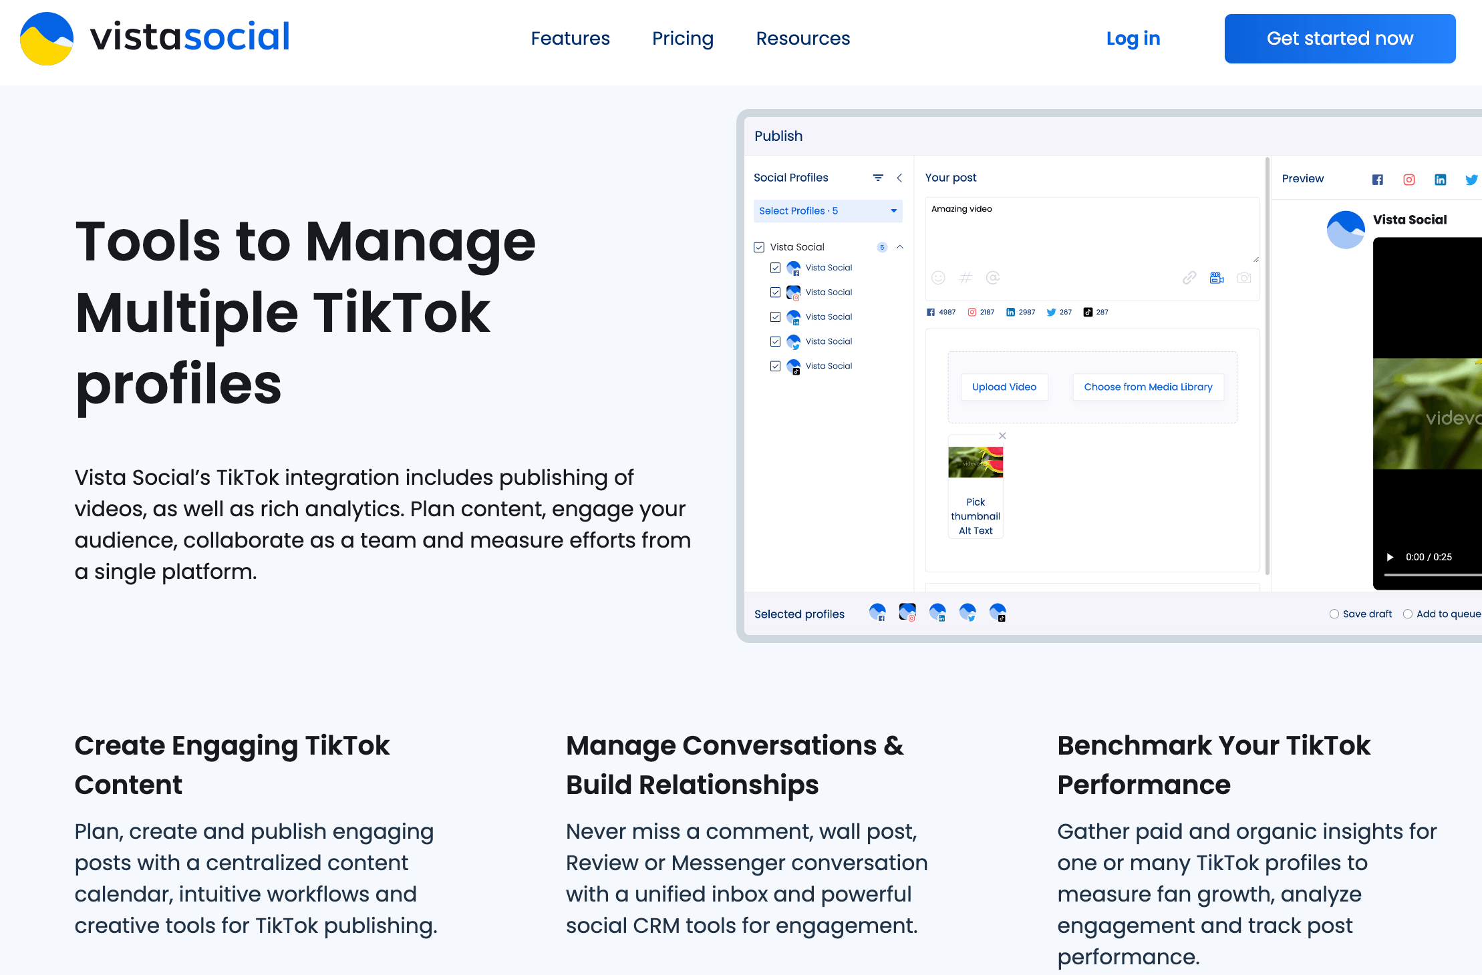This screenshot has height=975, width=1482.
Task: Add an image using the camera icon
Action: click(x=1244, y=278)
